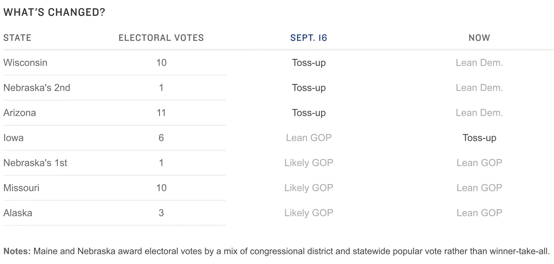Click the Missouri state name

click(x=22, y=188)
